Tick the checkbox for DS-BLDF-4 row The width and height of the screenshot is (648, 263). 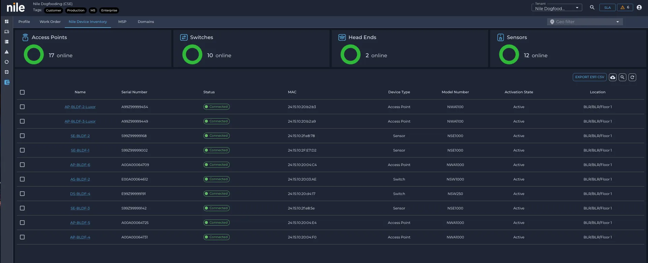(x=22, y=194)
